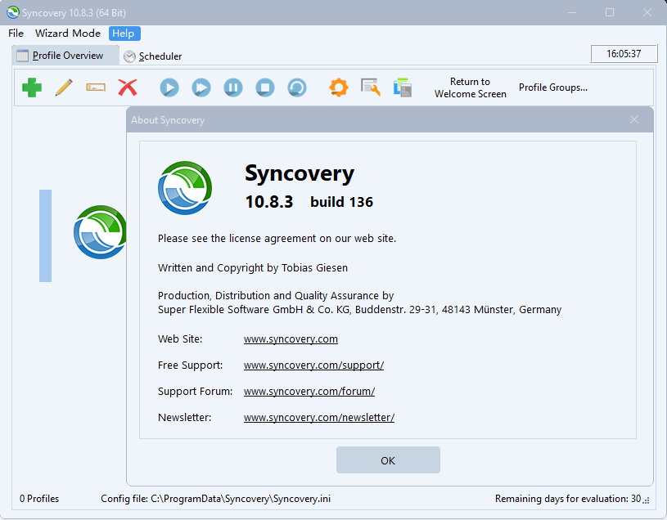Click the Super Flexible Software address line
This screenshot has height=520, width=667.
[359, 310]
